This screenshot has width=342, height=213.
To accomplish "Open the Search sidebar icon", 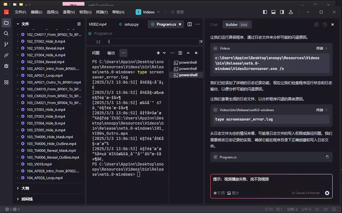I will pos(6,33).
